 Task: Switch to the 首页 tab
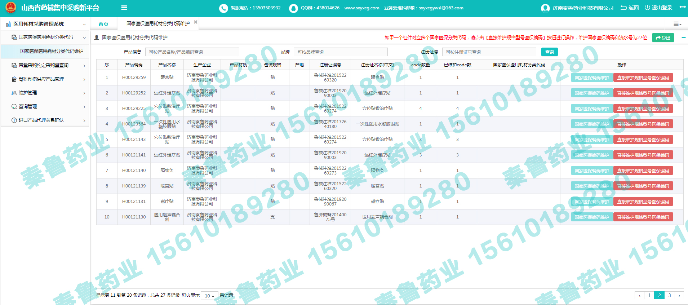coord(103,24)
